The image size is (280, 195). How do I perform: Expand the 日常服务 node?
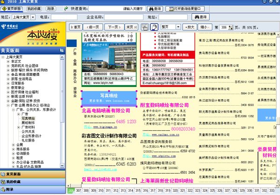coord(8,83)
